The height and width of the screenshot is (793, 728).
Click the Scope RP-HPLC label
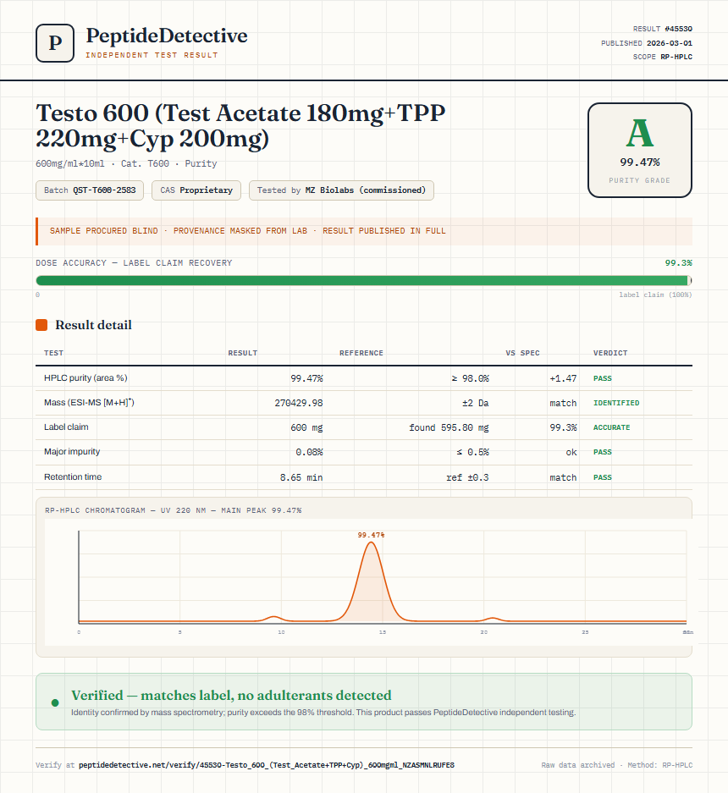tap(662, 57)
